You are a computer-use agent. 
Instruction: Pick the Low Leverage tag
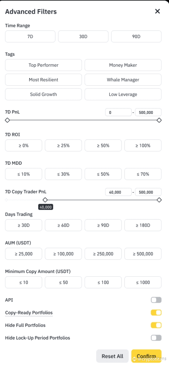point(123,94)
